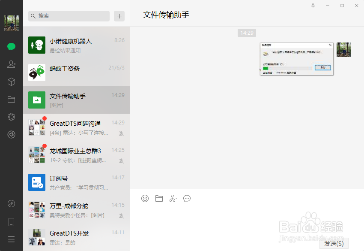The image size is (364, 251).
Task: Open 龙城国际业主总群3 group chat
Action: tap(76, 155)
